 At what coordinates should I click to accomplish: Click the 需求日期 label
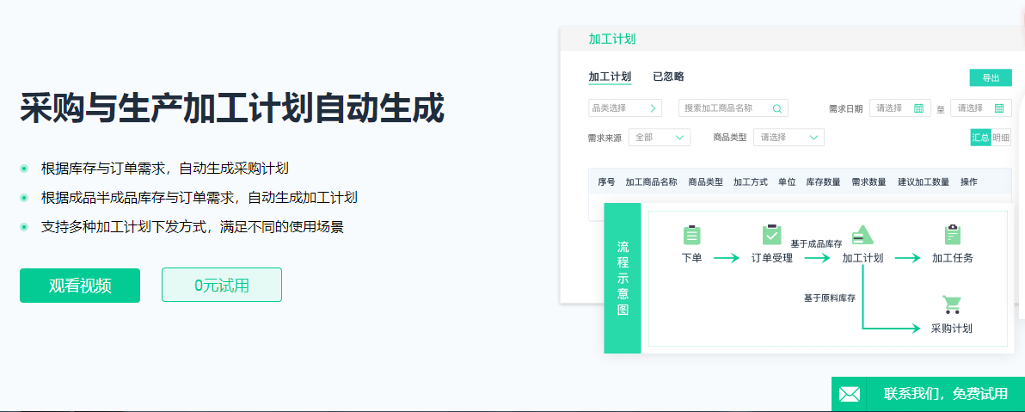(x=845, y=108)
